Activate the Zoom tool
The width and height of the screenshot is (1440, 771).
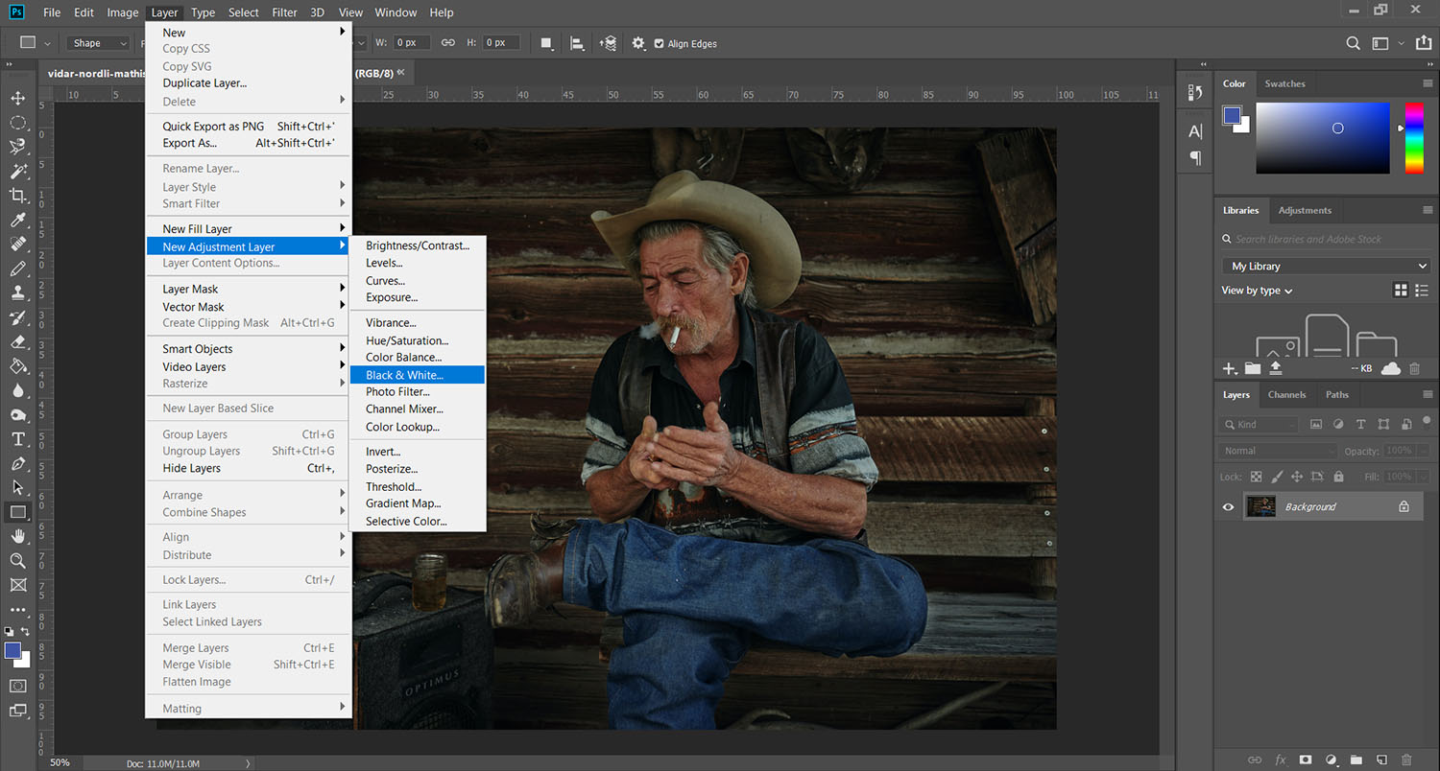click(x=17, y=561)
